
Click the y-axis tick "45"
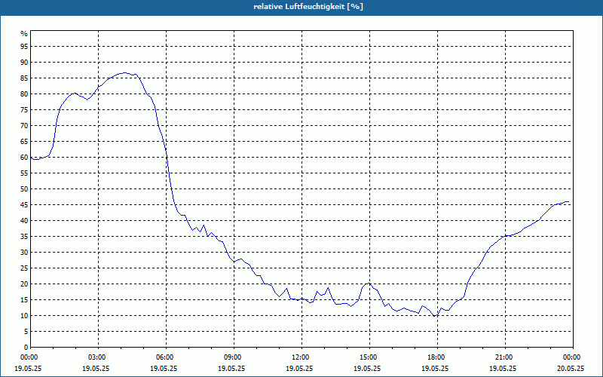coord(24,205)
